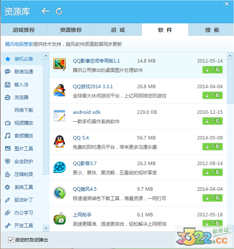Click the wrench icon beside 开发工具
The height and width of the screenshot is (249, 234).
coord(8,226)
